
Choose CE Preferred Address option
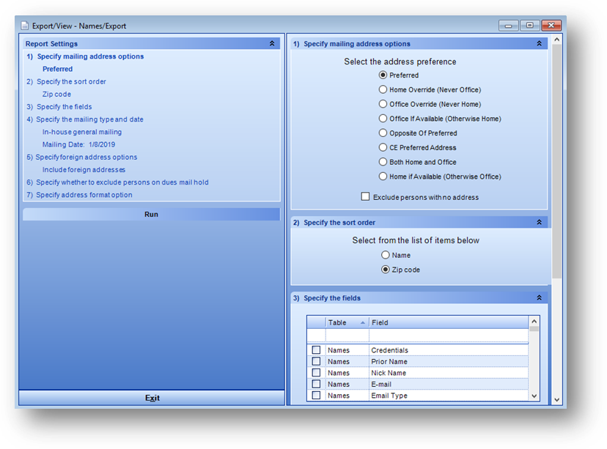click(x=383, y=147)
